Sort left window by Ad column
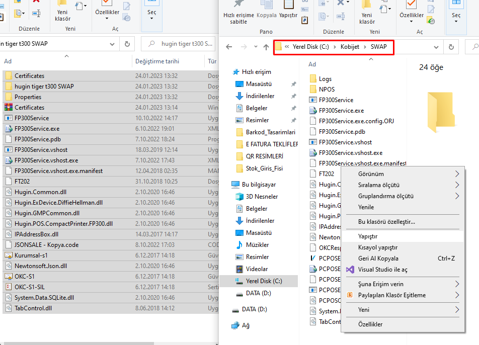The height and width of the screenshot is (345, 479). [8, 61]
